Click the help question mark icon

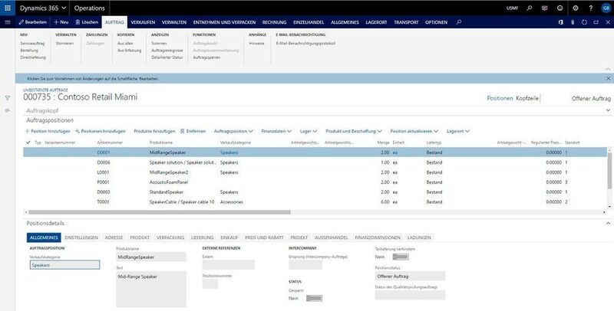point(589,7)
